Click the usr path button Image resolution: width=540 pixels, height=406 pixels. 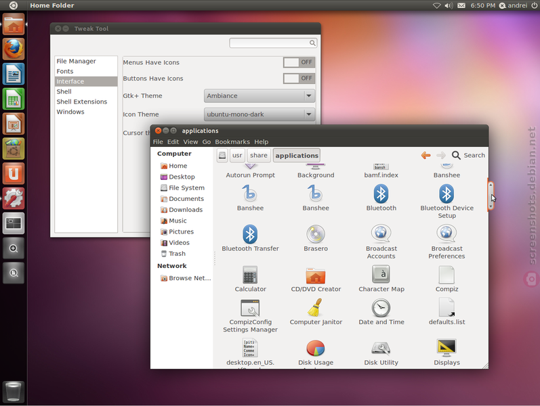coord(237,156)
